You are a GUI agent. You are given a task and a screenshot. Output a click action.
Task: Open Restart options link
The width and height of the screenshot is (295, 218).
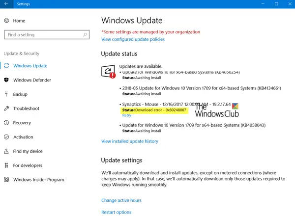point(116,212)
